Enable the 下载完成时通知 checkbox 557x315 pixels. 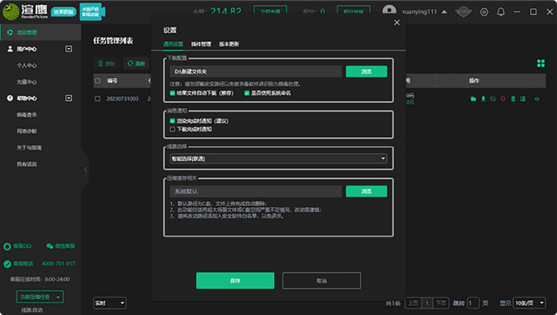click(x=173, y=130)
